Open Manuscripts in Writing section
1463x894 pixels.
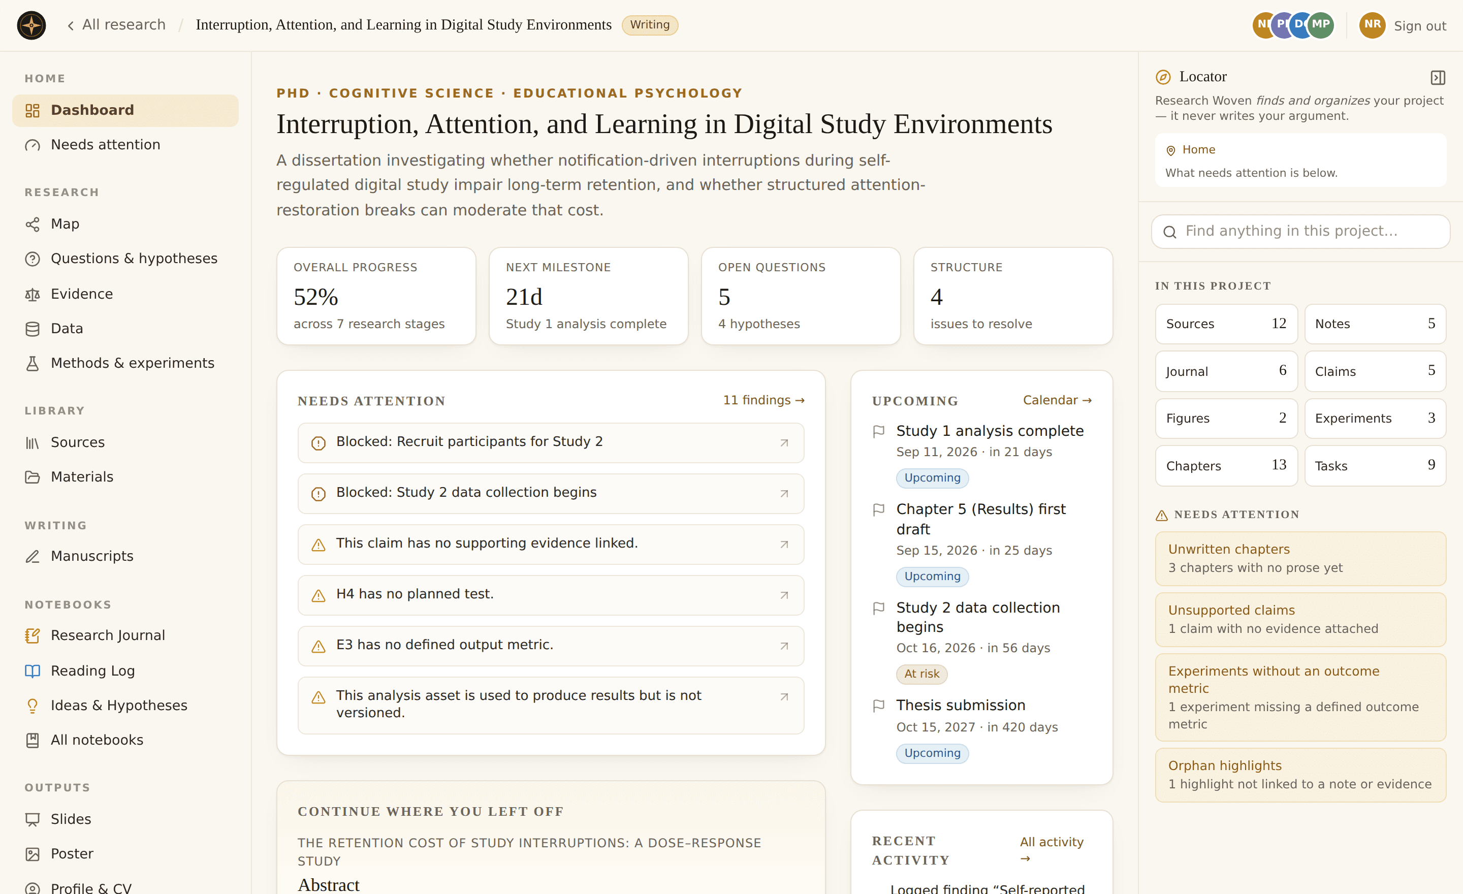[125, 556]
